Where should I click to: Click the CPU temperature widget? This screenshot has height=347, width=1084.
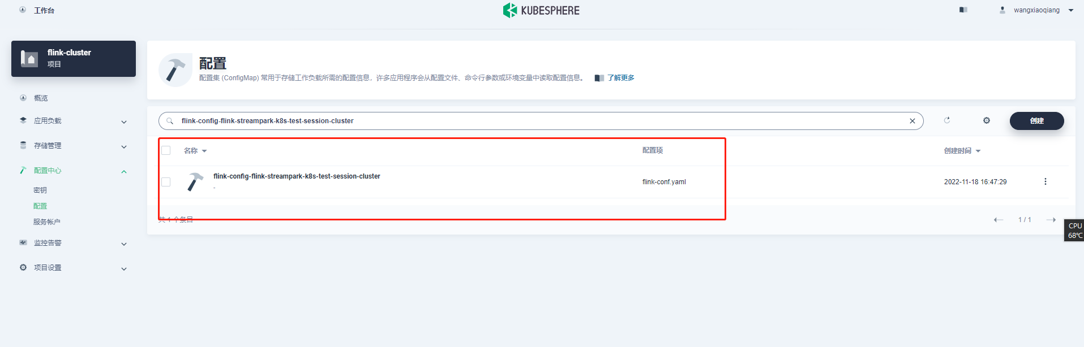tap(1074, 231)
